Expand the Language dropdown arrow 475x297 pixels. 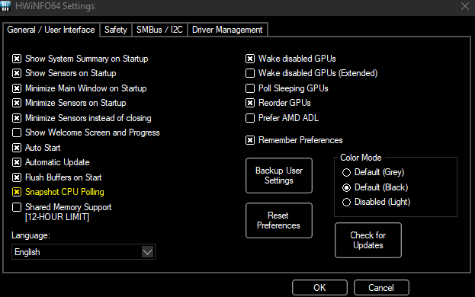(147, 252)
